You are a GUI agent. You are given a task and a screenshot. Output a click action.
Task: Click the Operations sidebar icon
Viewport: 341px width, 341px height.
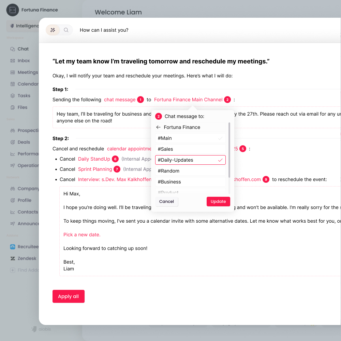[x=13, y=165]
